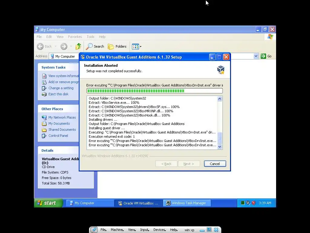
Task: Click Cancel in Guest Additions Setup
Action: (215, 164)
